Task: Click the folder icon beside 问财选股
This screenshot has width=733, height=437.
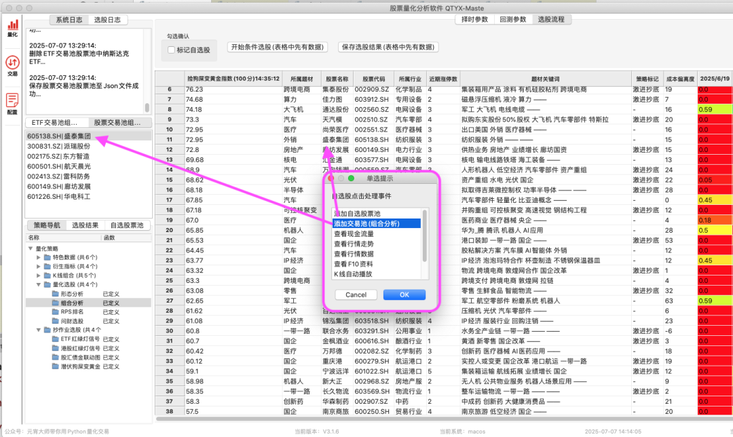Action: tap(55, 321)
